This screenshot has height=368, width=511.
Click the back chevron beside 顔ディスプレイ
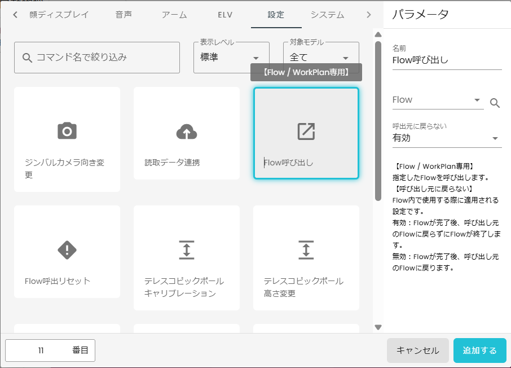point(14,15)
